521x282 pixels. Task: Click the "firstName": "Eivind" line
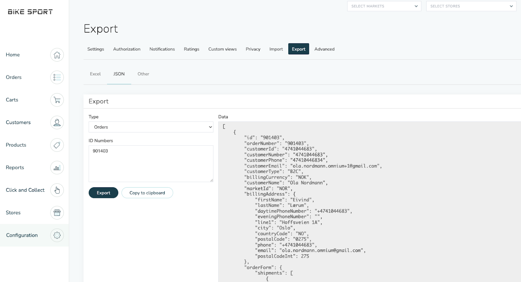pos(285,200)
